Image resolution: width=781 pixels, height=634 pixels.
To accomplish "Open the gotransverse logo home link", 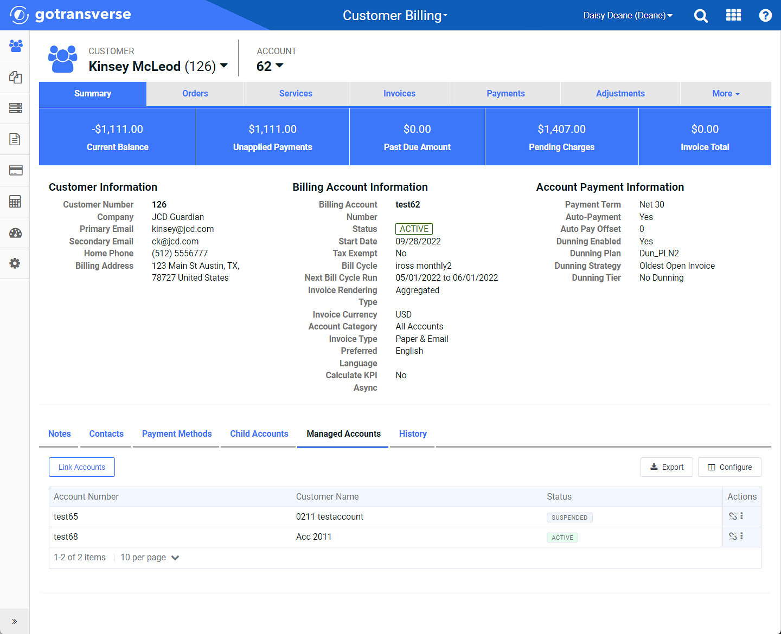I will click(x=71, y=15).
